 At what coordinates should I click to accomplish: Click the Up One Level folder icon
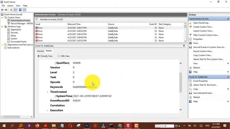click(11, 10)
